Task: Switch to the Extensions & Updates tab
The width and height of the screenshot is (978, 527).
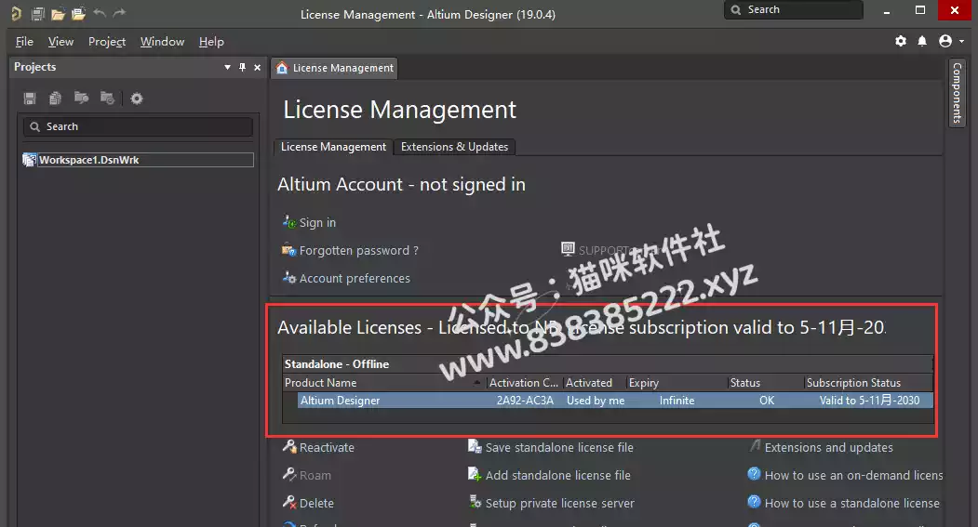Action: [x=454, y=147]
